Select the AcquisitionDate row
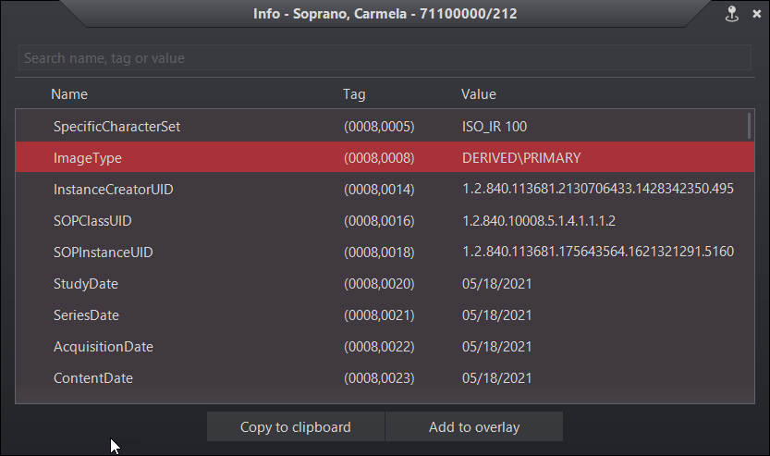The image size is (770, 456). (104, 347)
